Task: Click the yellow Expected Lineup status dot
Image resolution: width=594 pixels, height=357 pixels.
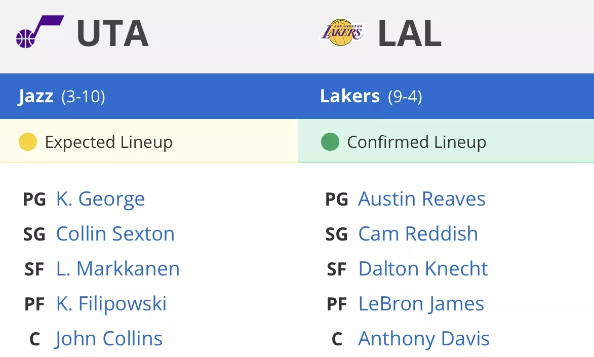Action: pyautogui.click(x=28, y=142)
